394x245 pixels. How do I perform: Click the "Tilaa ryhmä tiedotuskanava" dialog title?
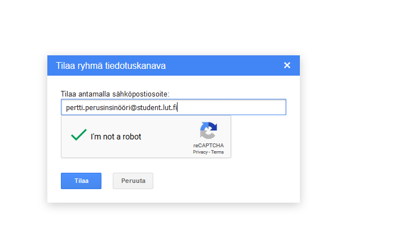point(111,65)
